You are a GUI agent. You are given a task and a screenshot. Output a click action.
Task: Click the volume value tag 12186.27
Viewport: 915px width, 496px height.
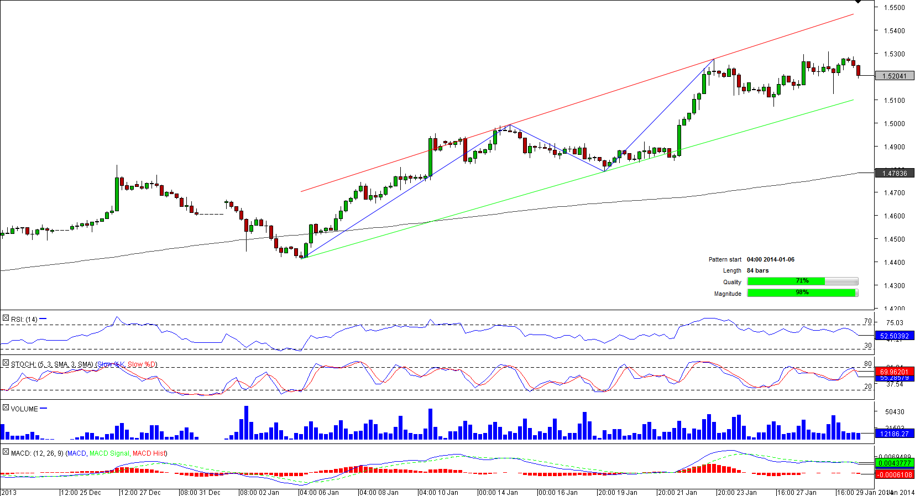point(895,434)
